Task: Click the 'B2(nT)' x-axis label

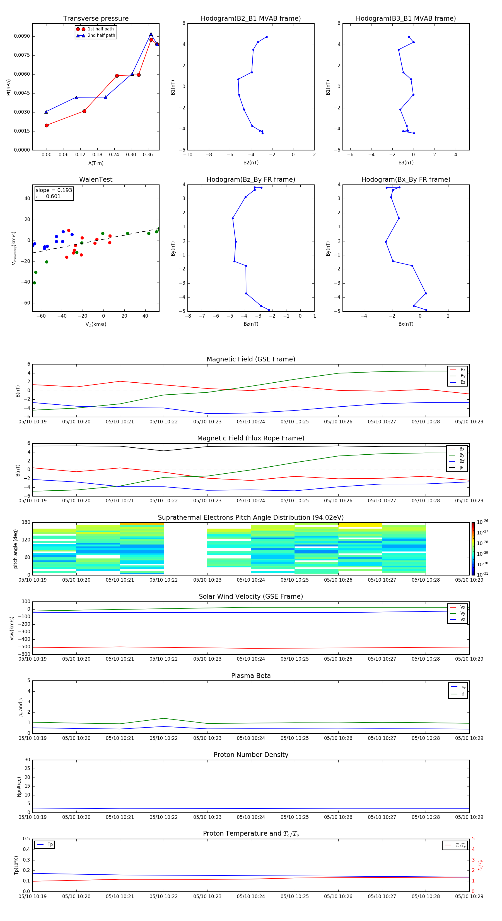Action: (x=251, y=163)
